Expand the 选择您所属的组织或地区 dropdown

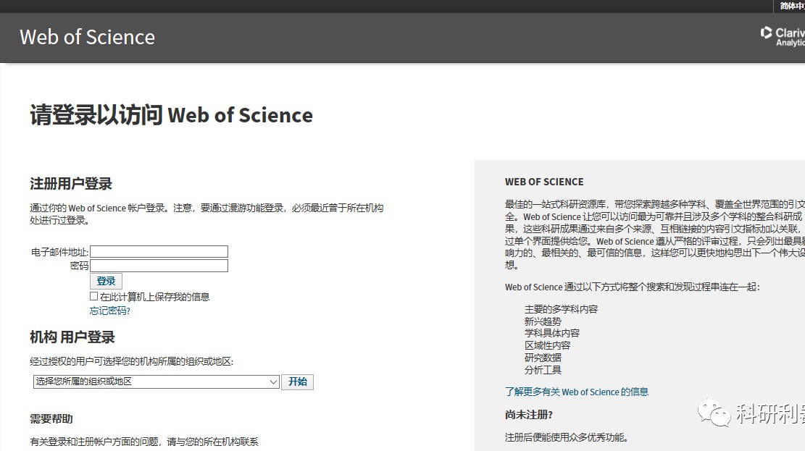[157, 382]
